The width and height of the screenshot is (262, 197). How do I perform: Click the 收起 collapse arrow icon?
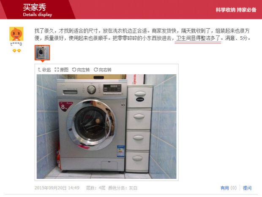(x=39, y=70)
